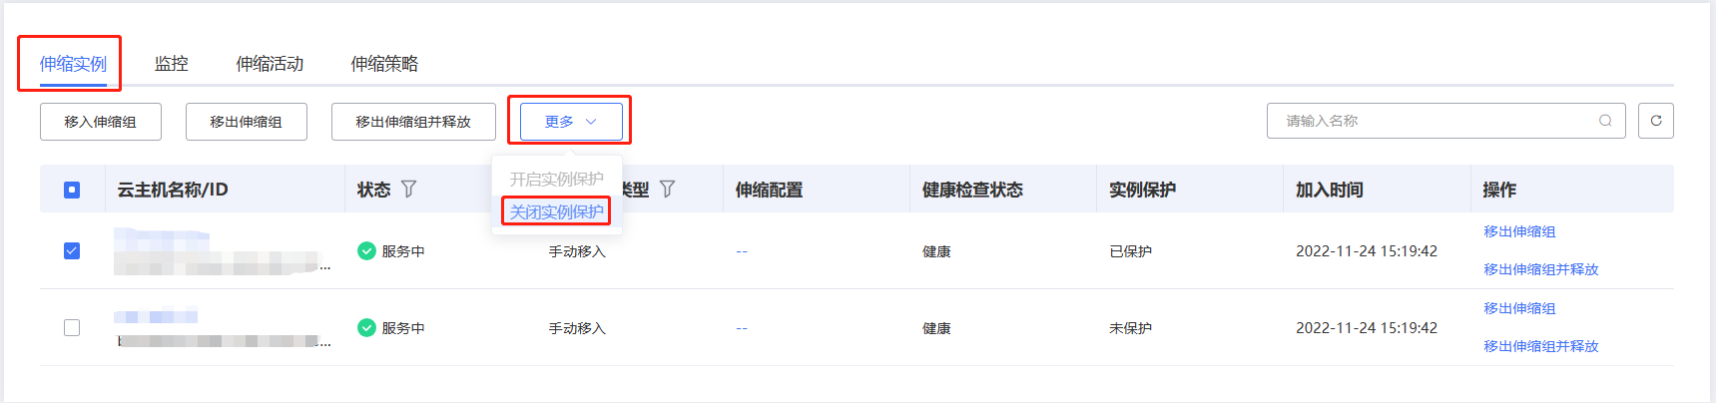Expand the 更多 dropdown button
1716x403 pixels.
pyautogui.click(x=570, y=122)
